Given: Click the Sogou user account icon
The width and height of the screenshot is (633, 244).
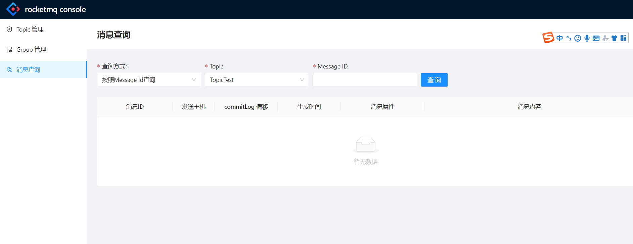Looking at the screenshot, I should click(605, 38).
